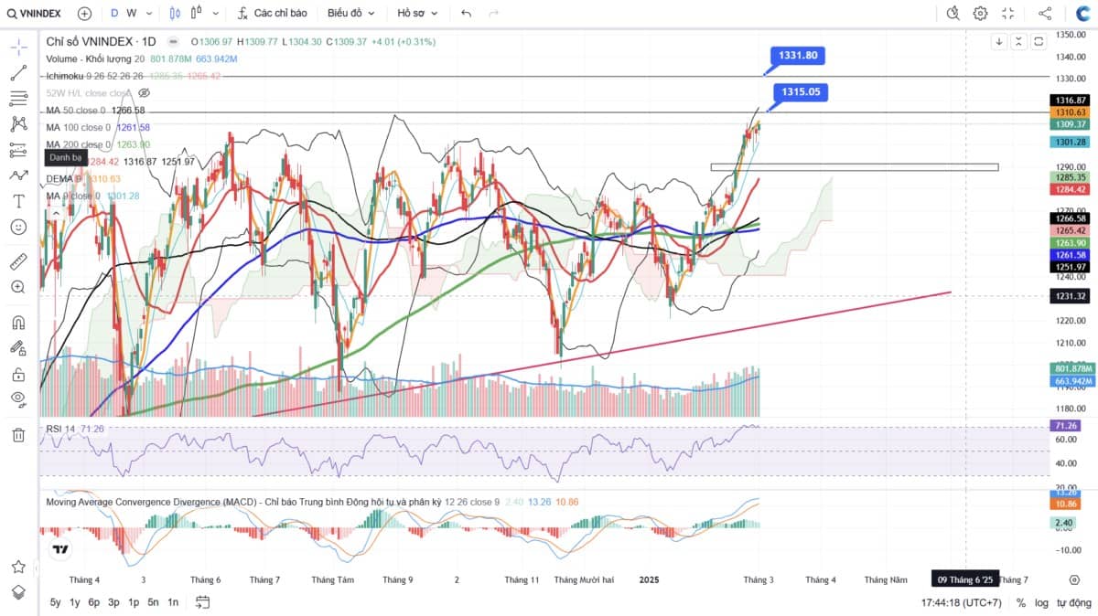Open the VNINDEX symbol search
1098x616 pixels.
(x=35, y=14)
